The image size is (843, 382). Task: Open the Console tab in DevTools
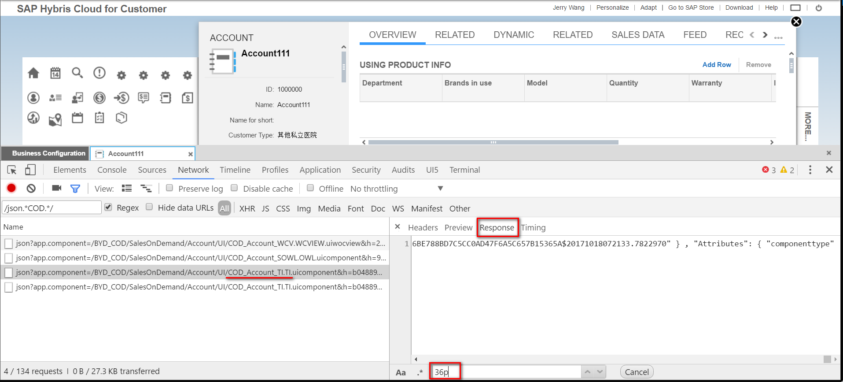click(x=112, y=170)
